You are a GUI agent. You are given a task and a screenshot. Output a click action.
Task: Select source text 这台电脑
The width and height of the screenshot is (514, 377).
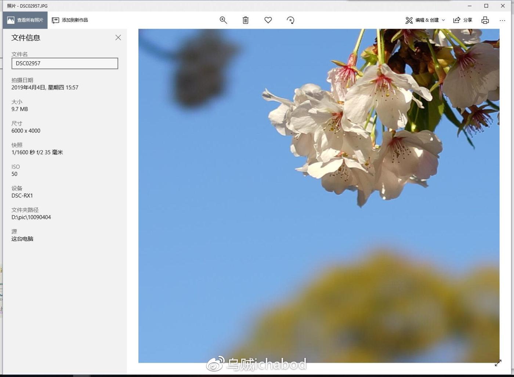click(22, 239)
